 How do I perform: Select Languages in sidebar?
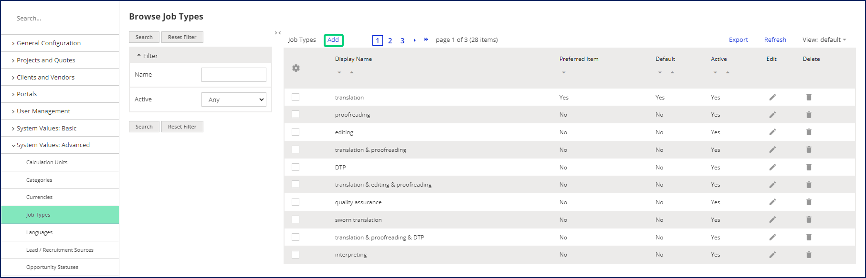(39, 232)
